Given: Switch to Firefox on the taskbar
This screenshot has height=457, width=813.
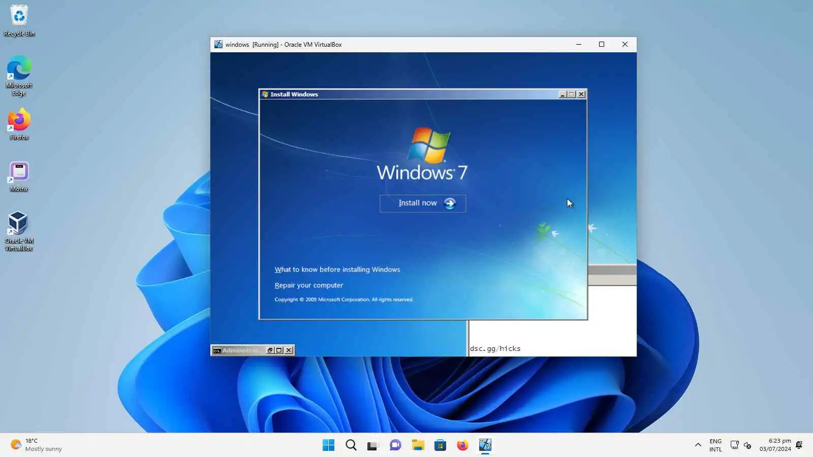Looking at the screenshot, I should tap(462, 445).
